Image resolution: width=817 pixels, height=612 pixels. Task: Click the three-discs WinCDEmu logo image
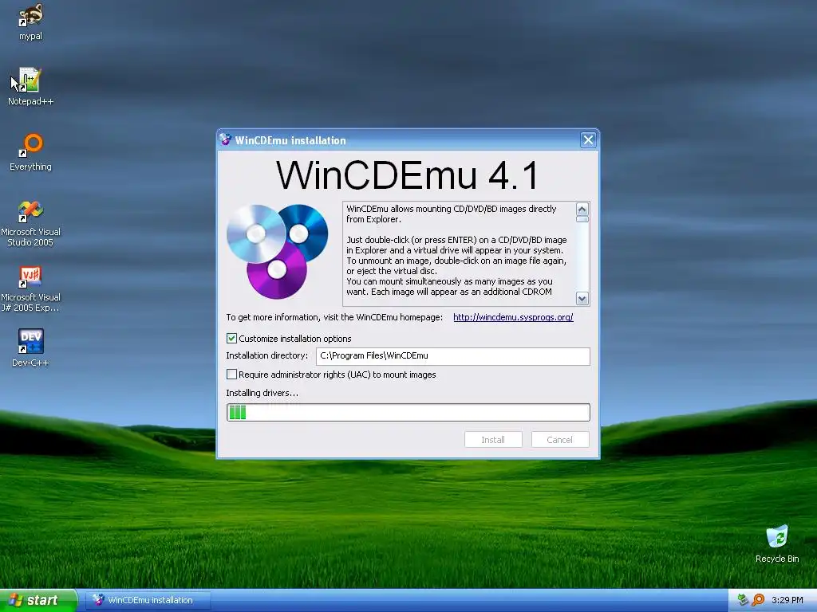[277, 251]
